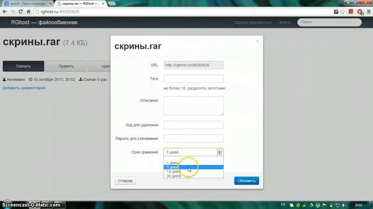
Task: Click the green checkmark tray icon
Action: (x=304, y=205)
